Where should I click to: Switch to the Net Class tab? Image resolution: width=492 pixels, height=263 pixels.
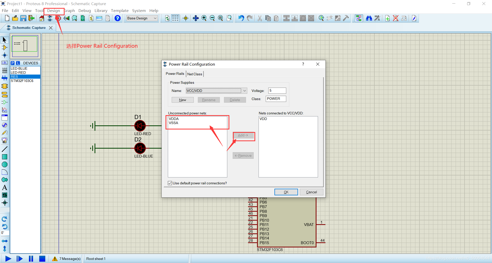pyautogui.click(x=195, y=74)
